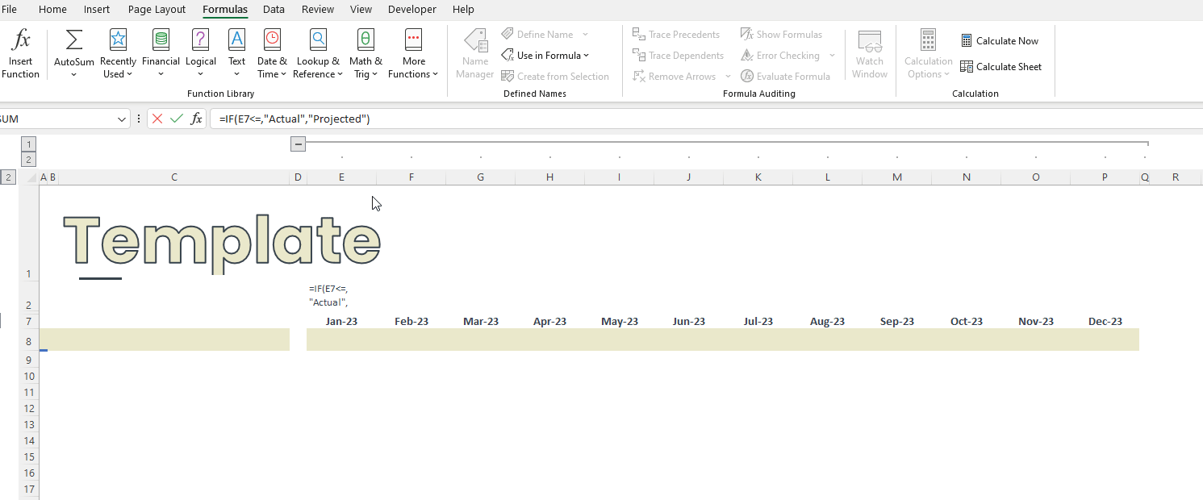Open the Developer tab
The width and height of the screenshot is (1203, 500).
pyautogui.click(x=411, y=9)
